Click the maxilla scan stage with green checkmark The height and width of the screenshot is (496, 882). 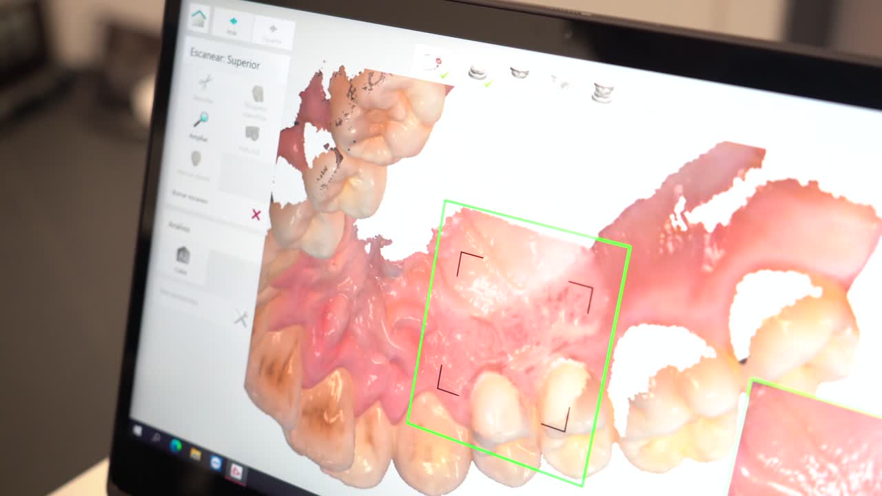point(478,72)
